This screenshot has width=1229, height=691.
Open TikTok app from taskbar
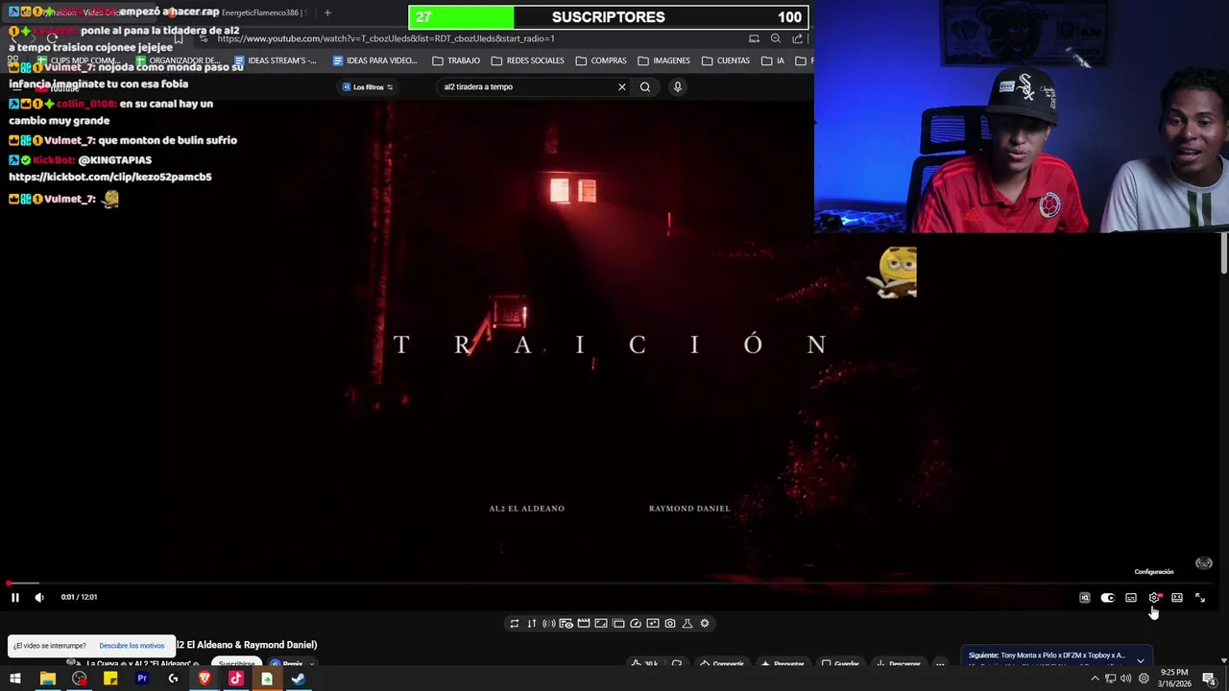236,679
